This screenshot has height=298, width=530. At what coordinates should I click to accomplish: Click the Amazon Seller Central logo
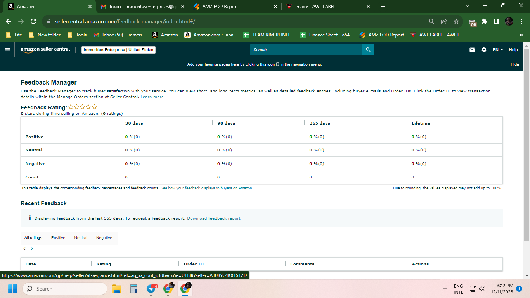click(45, 50)
